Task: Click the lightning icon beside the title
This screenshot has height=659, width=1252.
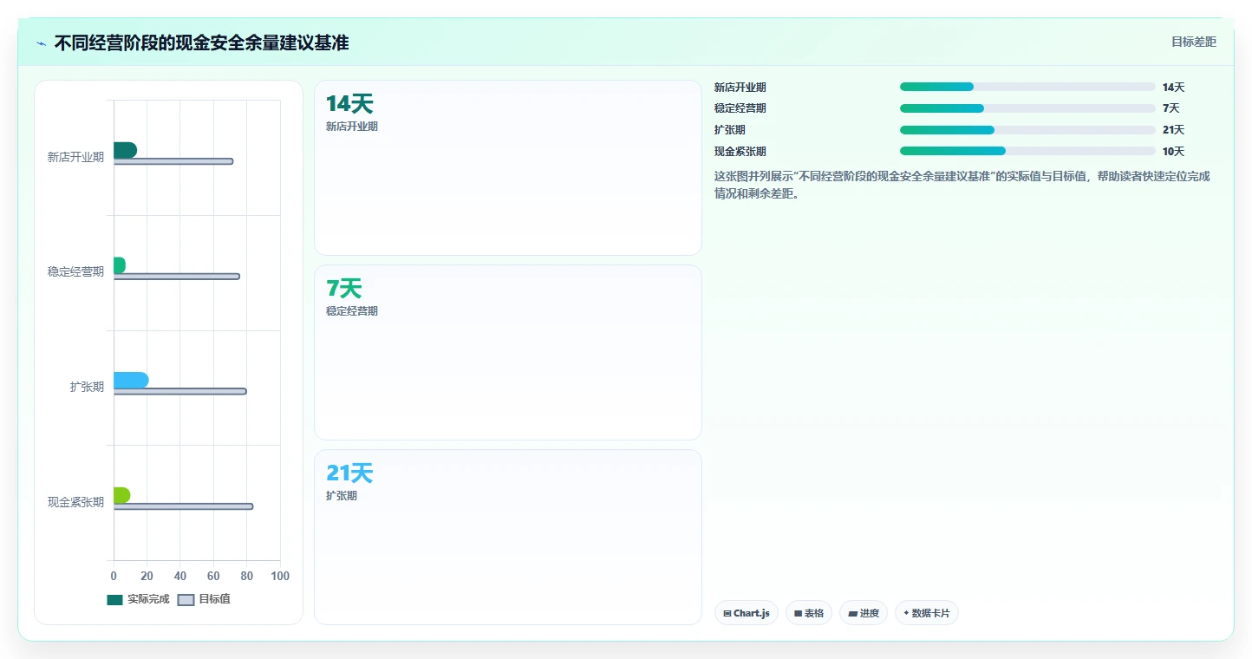Action: tap(41, 43)
